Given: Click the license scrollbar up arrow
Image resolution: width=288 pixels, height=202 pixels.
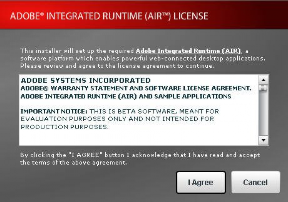Looking at the screenshot, I should tap(263, 80).
